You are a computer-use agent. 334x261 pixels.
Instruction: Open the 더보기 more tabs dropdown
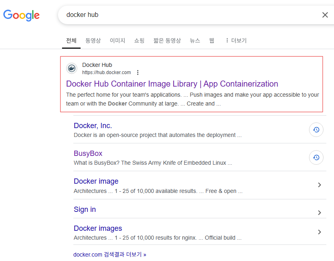236,40
